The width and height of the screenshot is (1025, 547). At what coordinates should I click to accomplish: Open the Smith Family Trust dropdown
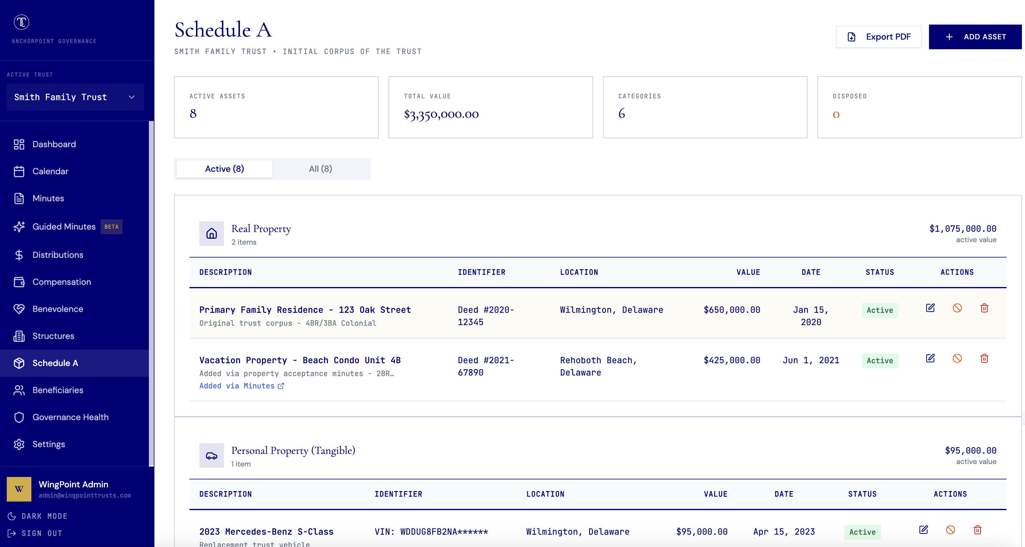pos(75,97)
